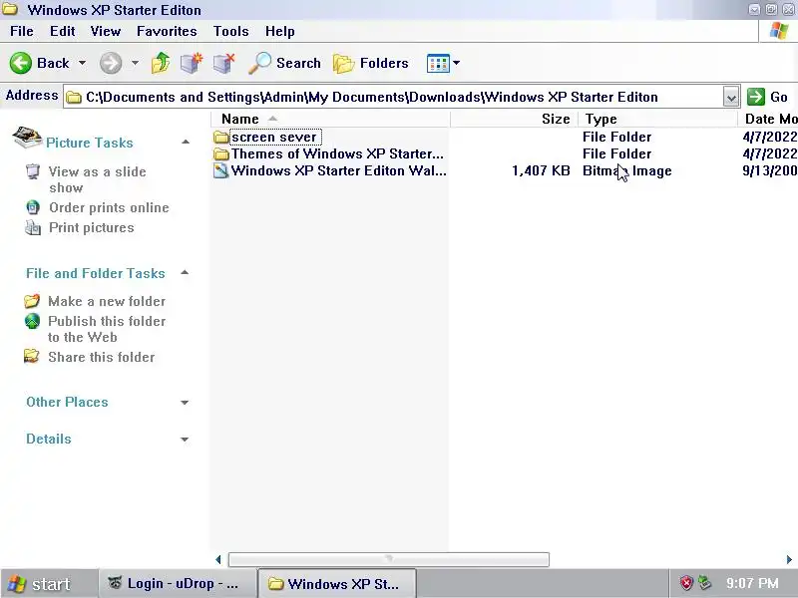This screenshot has height=598, width=798.
Task: Click the green Back arrow icon
Action: tap(20, 63)
